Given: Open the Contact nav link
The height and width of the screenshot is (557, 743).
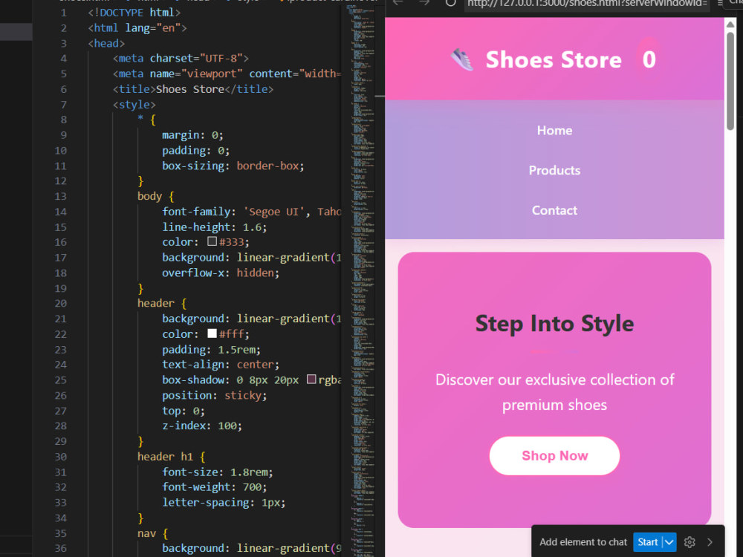Looking at the screenshot, I should click(554, 210).
